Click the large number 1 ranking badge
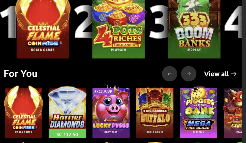This screenshot has height=143, width=246. pos(8,22)
